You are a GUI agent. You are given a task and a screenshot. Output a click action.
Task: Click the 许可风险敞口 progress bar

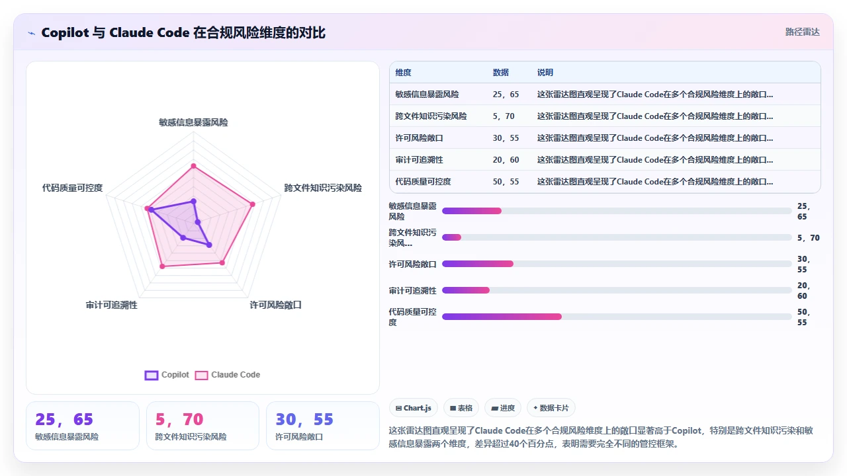pos(617,264)
